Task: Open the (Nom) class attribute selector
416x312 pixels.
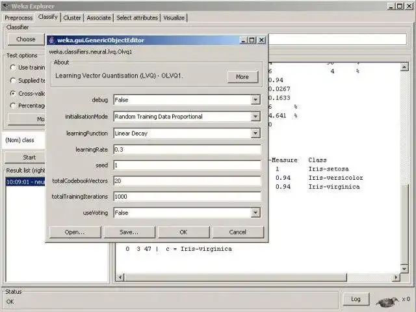Action: pos(24,140)
